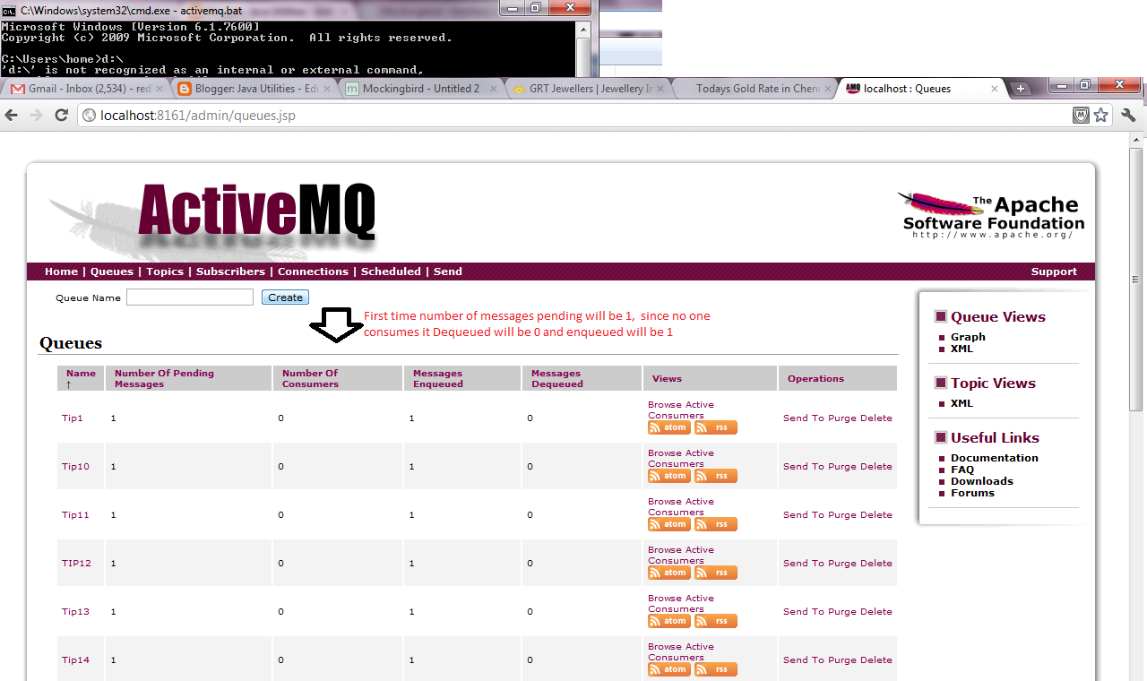Screen dimensions: 1147x681
Task: Open the rss feed for Tip10 queue
Action: [714, 476]
